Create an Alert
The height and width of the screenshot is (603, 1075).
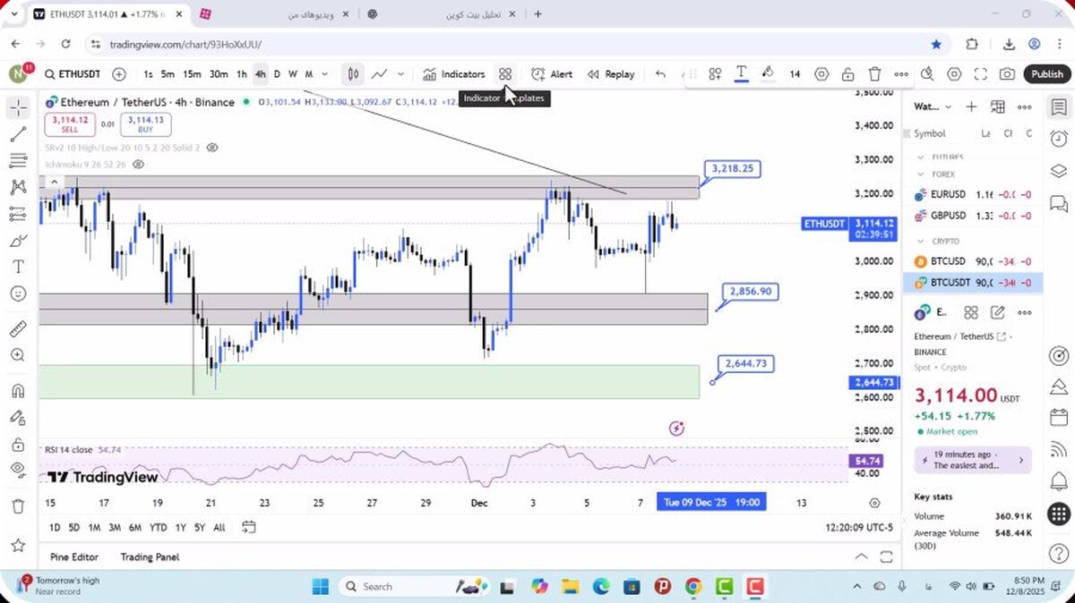tap(552, 74)
